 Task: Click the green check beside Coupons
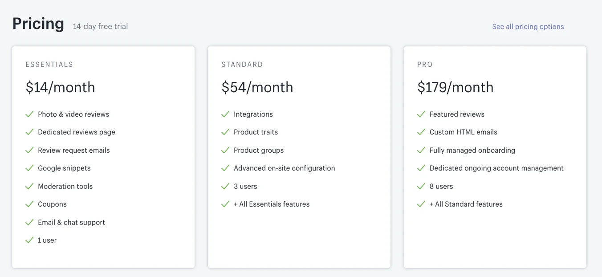click(29, 204)
